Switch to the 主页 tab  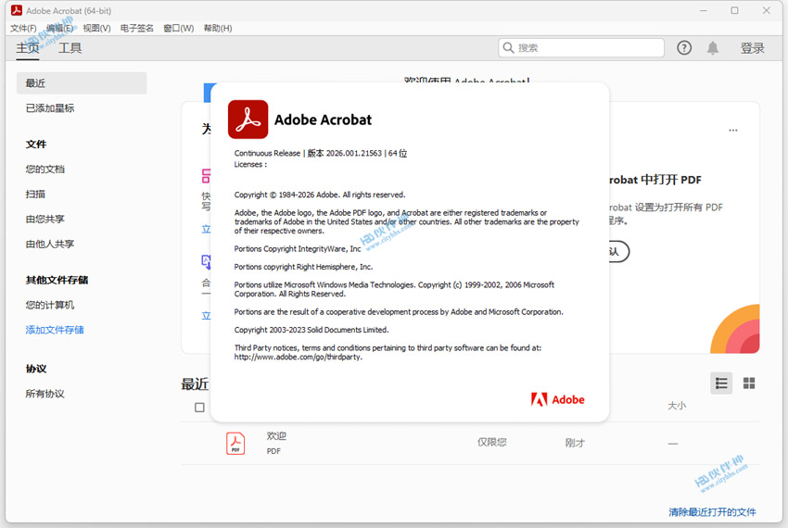tap(28, 48)
